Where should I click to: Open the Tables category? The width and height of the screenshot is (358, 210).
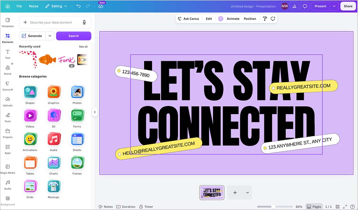(30, 166)
